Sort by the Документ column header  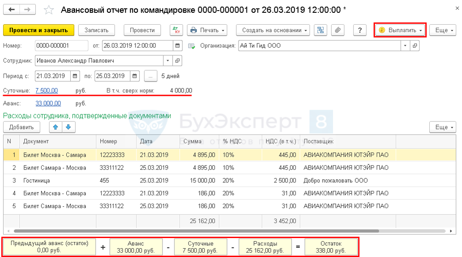[58, 141]
